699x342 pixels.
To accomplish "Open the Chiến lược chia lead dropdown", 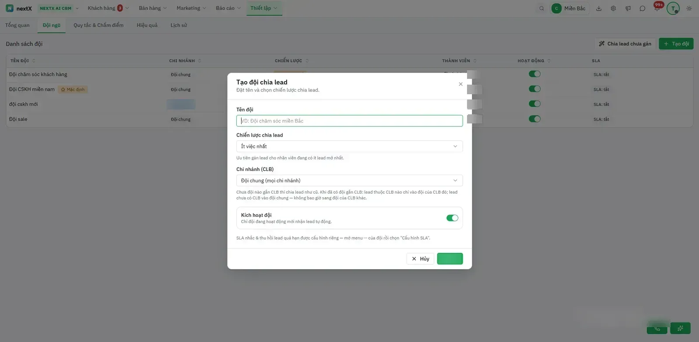I will pos(349,146).
